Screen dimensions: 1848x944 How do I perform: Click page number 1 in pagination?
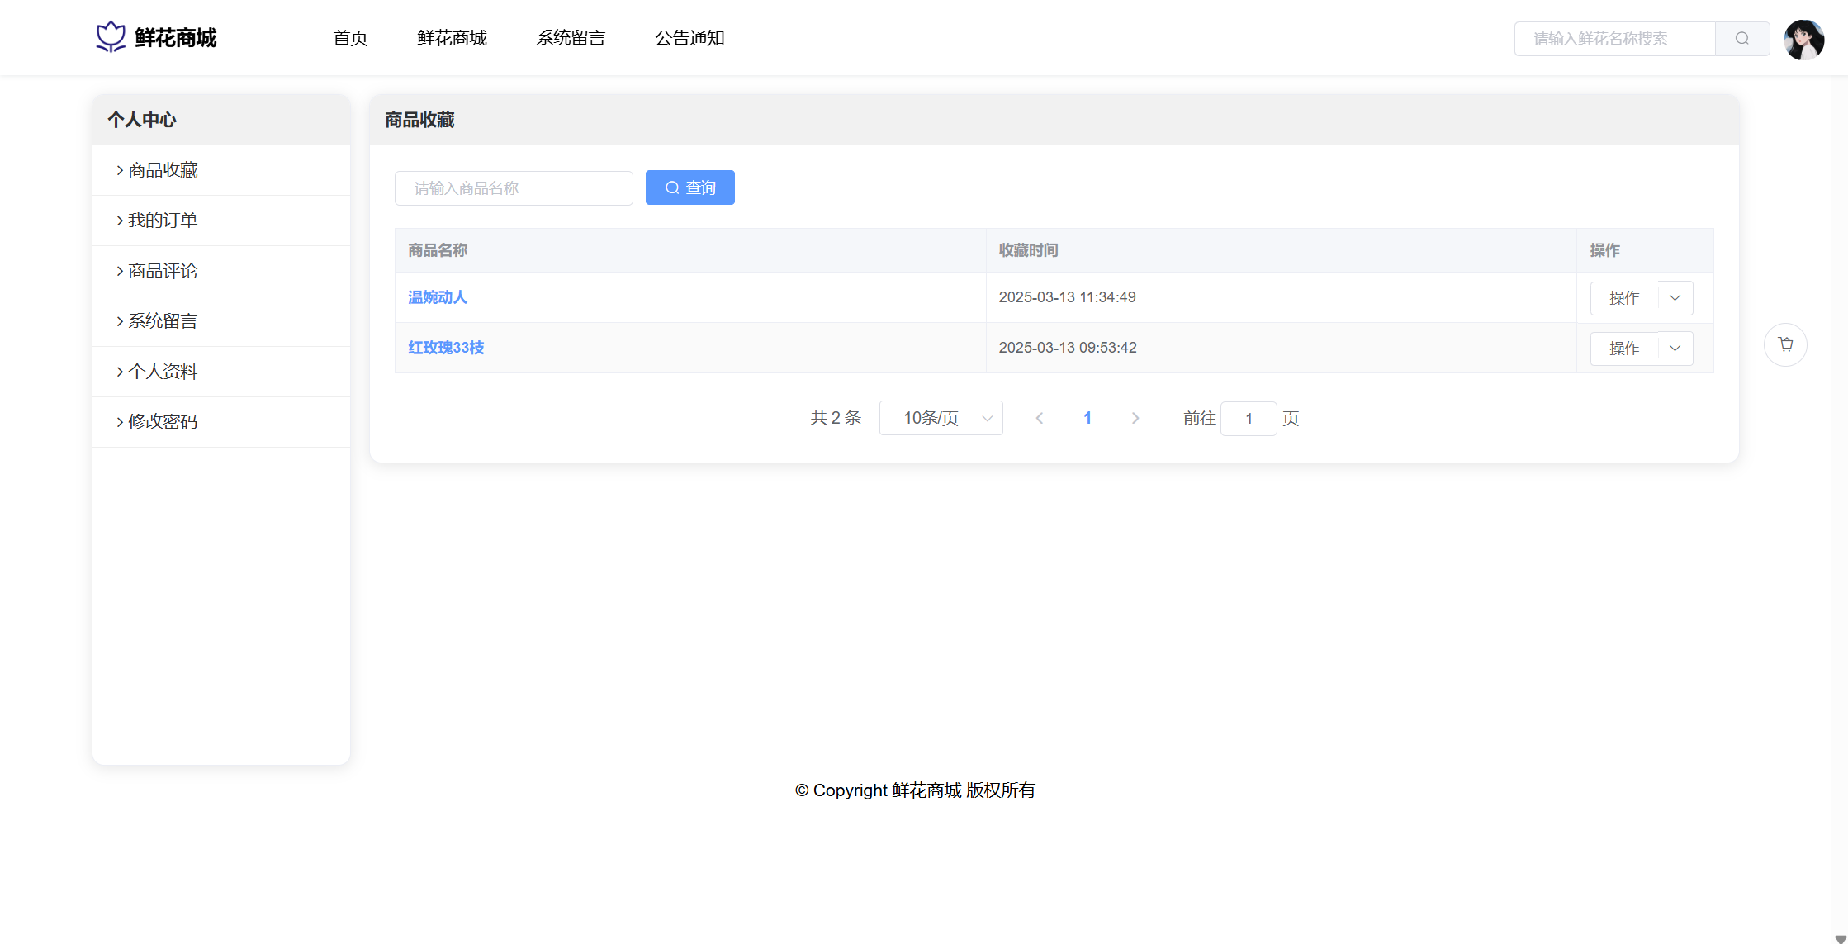(1087, 419)
